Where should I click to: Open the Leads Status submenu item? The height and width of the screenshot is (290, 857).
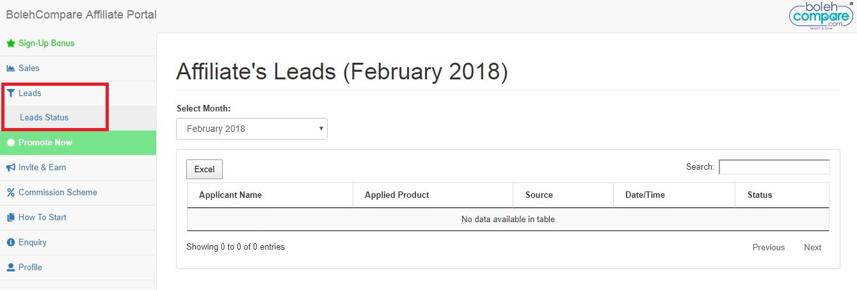44,118
